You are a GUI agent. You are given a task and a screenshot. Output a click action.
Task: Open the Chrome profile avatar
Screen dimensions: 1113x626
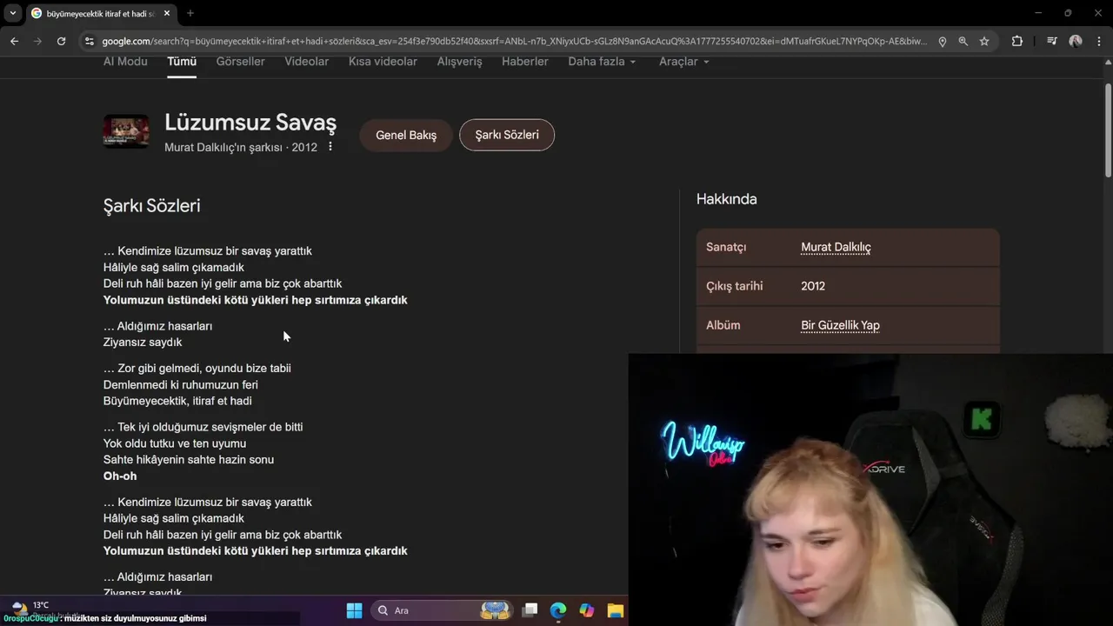[x=1076, y=41]
